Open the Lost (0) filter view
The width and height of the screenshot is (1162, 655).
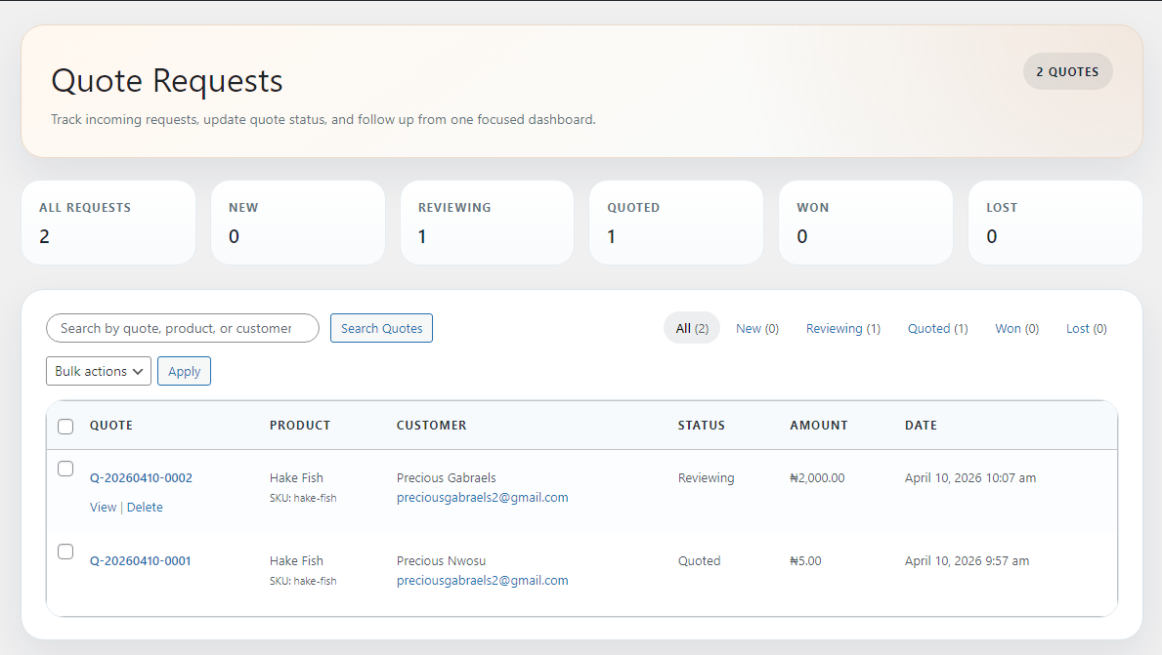pos(1086,328)
